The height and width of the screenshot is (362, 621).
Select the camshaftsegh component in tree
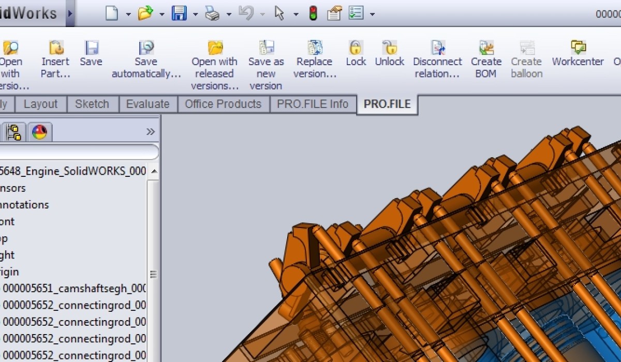(x=74, y=289)
